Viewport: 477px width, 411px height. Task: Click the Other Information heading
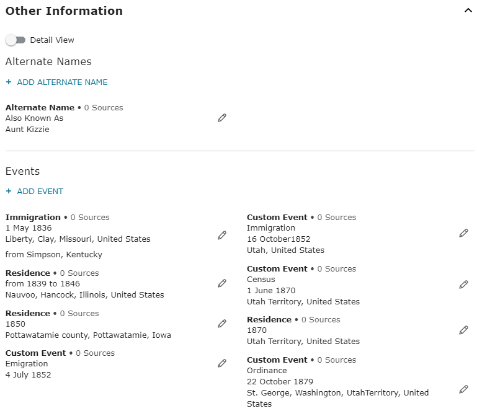click(64, 11)
